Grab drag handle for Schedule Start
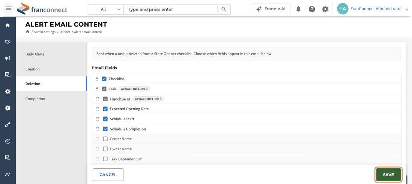412x184 pixels. (x=98, y=119)
